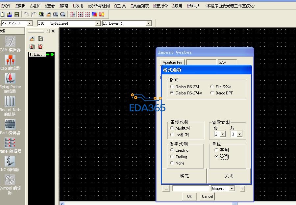
Task: Click the Undo arrow toolbar icon
Action: click(x=26, y=14)
